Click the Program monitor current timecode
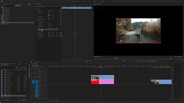The height and width of the screenshot is (103, 184). [x=97, y=57]
